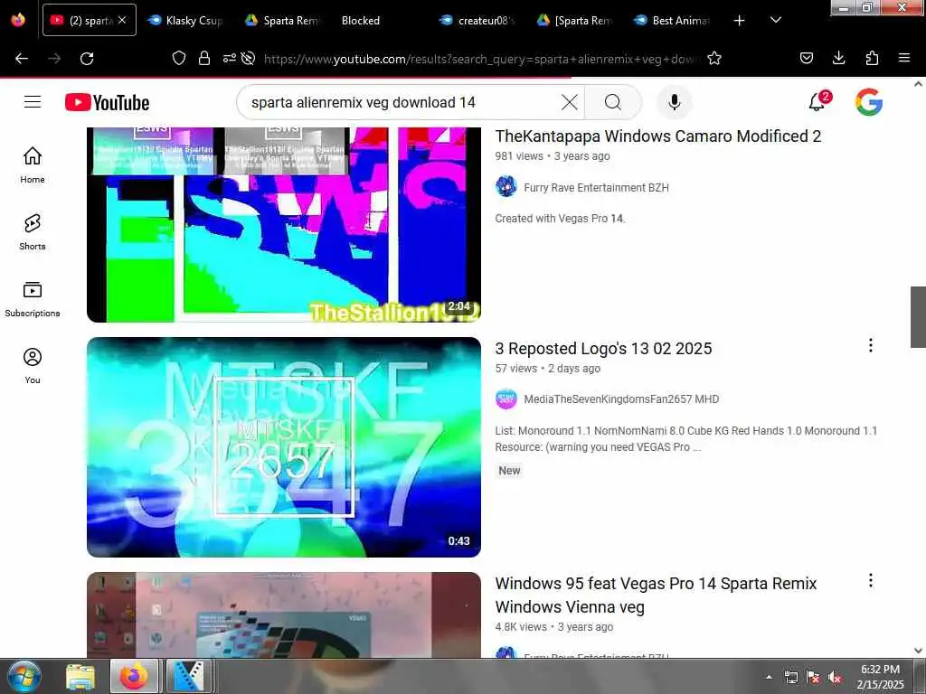Bookmark this page with star
The width and height of the screenshot is (926, 694).
[x=714, y=58]
